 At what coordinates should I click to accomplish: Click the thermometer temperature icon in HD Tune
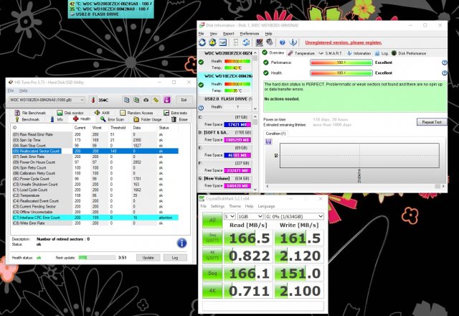point(94,100)
